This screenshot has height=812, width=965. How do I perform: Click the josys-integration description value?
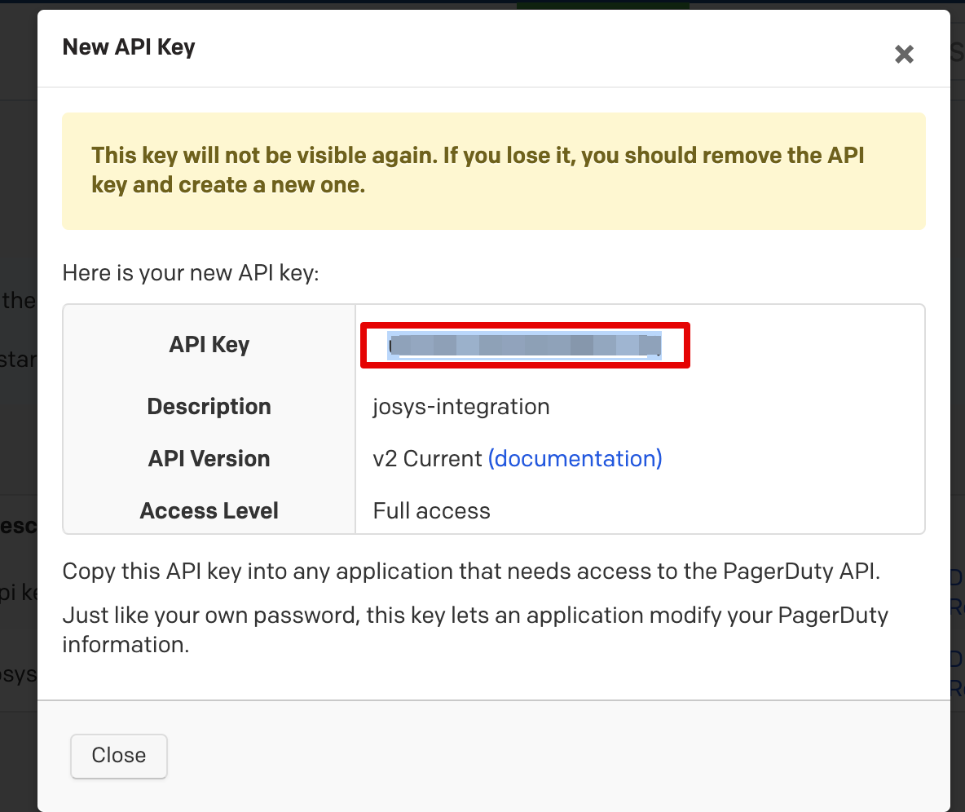pos(460,407)
